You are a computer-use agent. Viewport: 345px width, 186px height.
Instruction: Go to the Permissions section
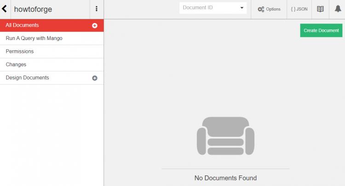point(20,52)
